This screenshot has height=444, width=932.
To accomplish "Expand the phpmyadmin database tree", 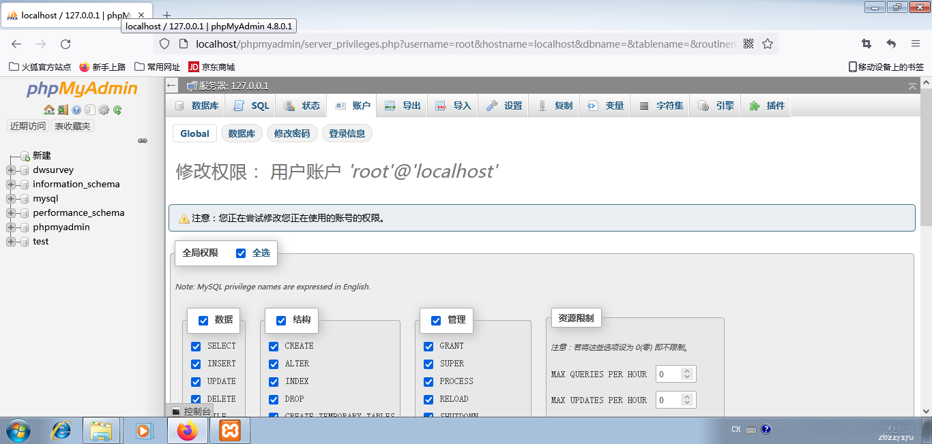I will click(x=11, y=227).
